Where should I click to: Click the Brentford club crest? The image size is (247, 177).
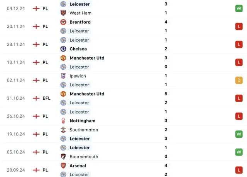coord(63,22)
